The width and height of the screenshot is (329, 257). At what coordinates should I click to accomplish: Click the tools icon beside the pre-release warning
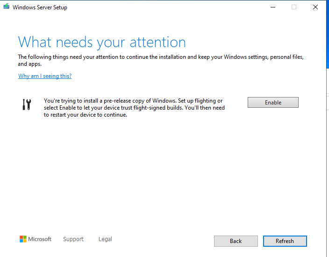[27, 104]
